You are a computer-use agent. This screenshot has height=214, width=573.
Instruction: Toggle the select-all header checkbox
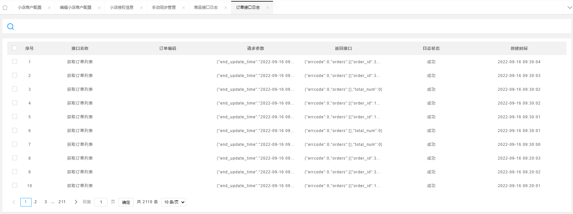pyautogui.click(x=14, y=48)
